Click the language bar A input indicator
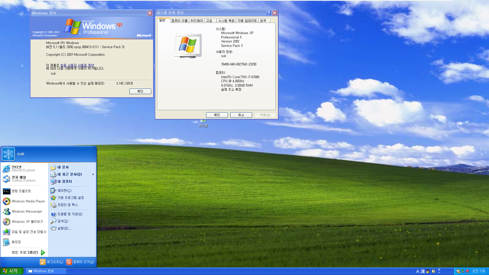Image resolution: width=489 pixels, height=275 pixels. tap(417, 271)
